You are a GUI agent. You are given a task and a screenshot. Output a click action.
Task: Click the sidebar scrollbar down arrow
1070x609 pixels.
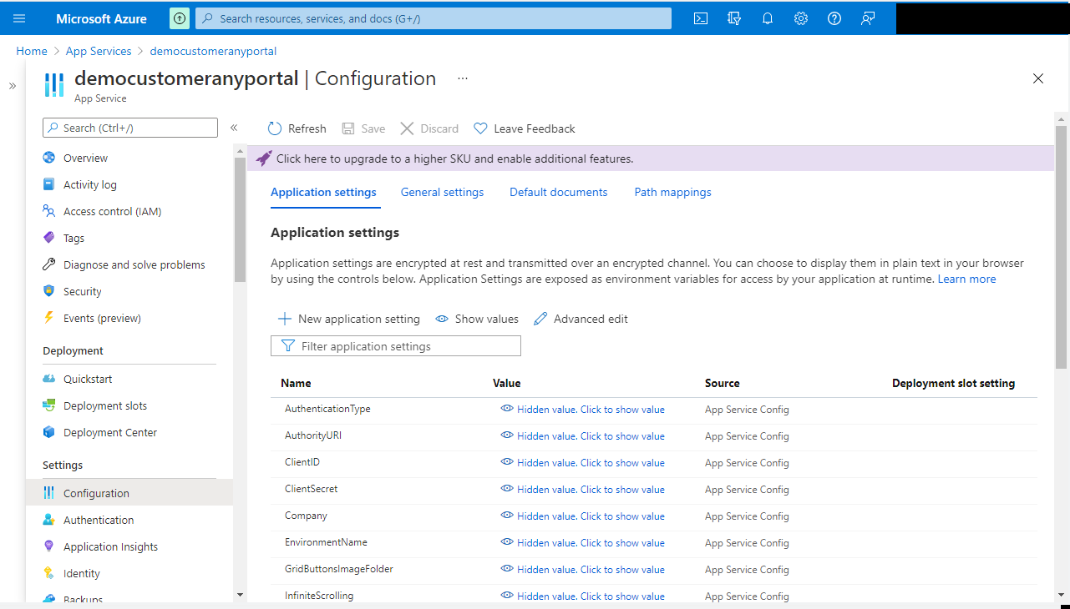point(241,594)
